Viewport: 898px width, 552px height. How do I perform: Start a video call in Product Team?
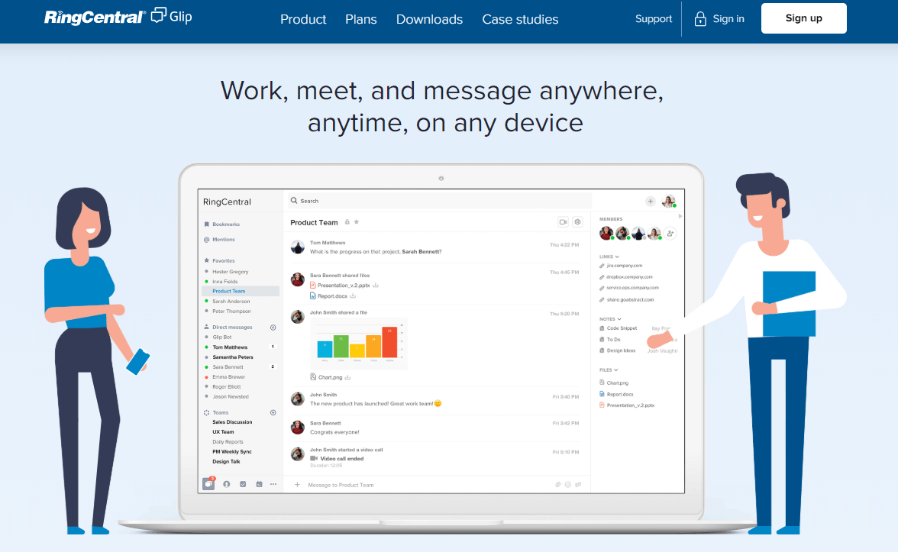(563, 222)
